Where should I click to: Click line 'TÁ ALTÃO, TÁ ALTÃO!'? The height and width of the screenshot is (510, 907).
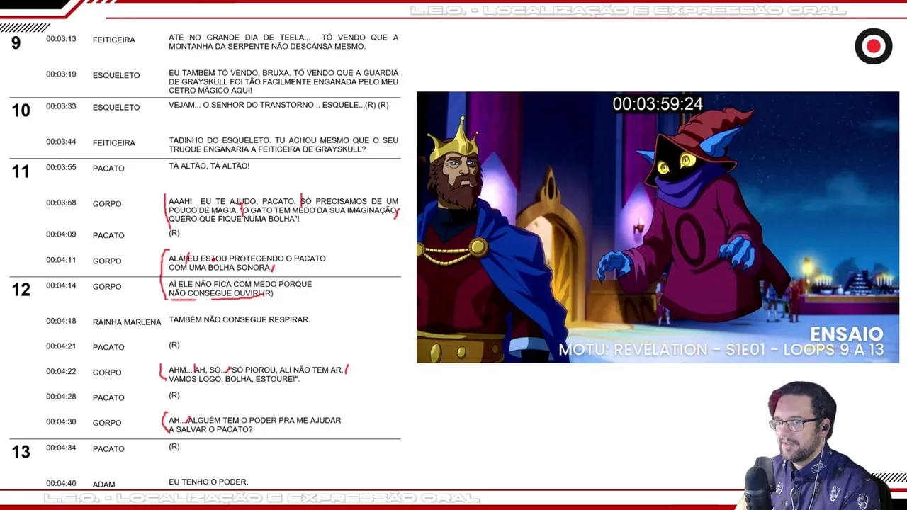coord(209,166)
